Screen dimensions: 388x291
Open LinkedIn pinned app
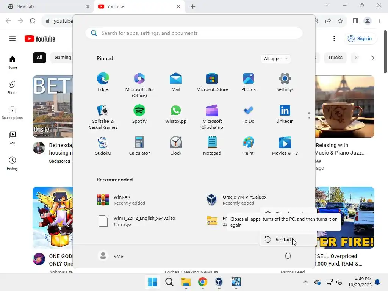click(285, 114)
